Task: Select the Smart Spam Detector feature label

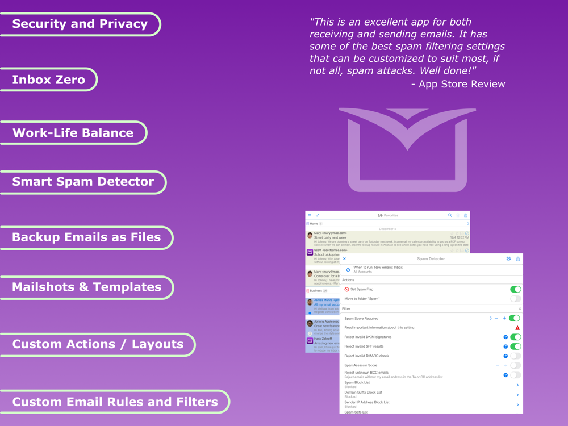Action: tap(83, 182)
